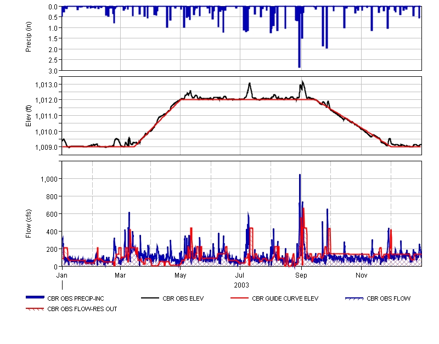
Task: Click the 2003 year label
Action: click(241, 285)
